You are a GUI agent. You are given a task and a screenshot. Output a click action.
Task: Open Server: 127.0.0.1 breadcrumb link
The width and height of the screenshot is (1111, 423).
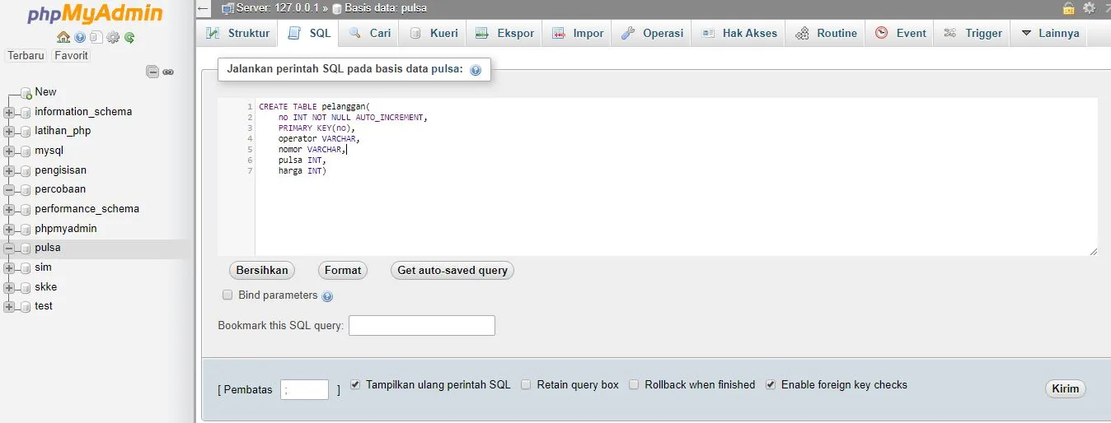pyautogui.click(x=277, y=9)
